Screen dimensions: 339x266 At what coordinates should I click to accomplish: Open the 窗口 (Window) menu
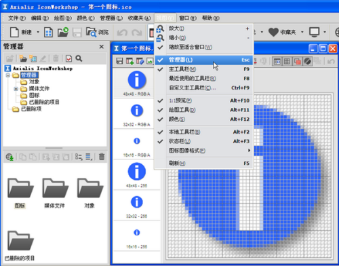coord(188,18)
